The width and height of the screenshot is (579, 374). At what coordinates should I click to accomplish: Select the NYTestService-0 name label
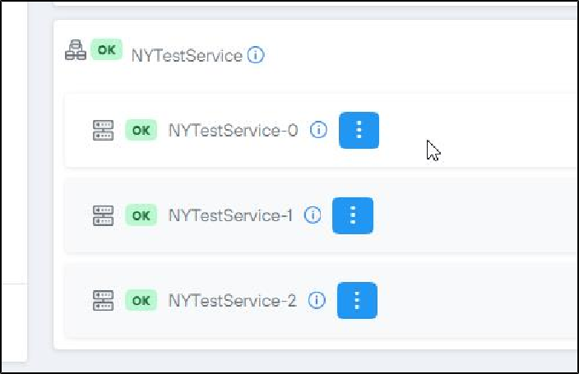(233, 130)
